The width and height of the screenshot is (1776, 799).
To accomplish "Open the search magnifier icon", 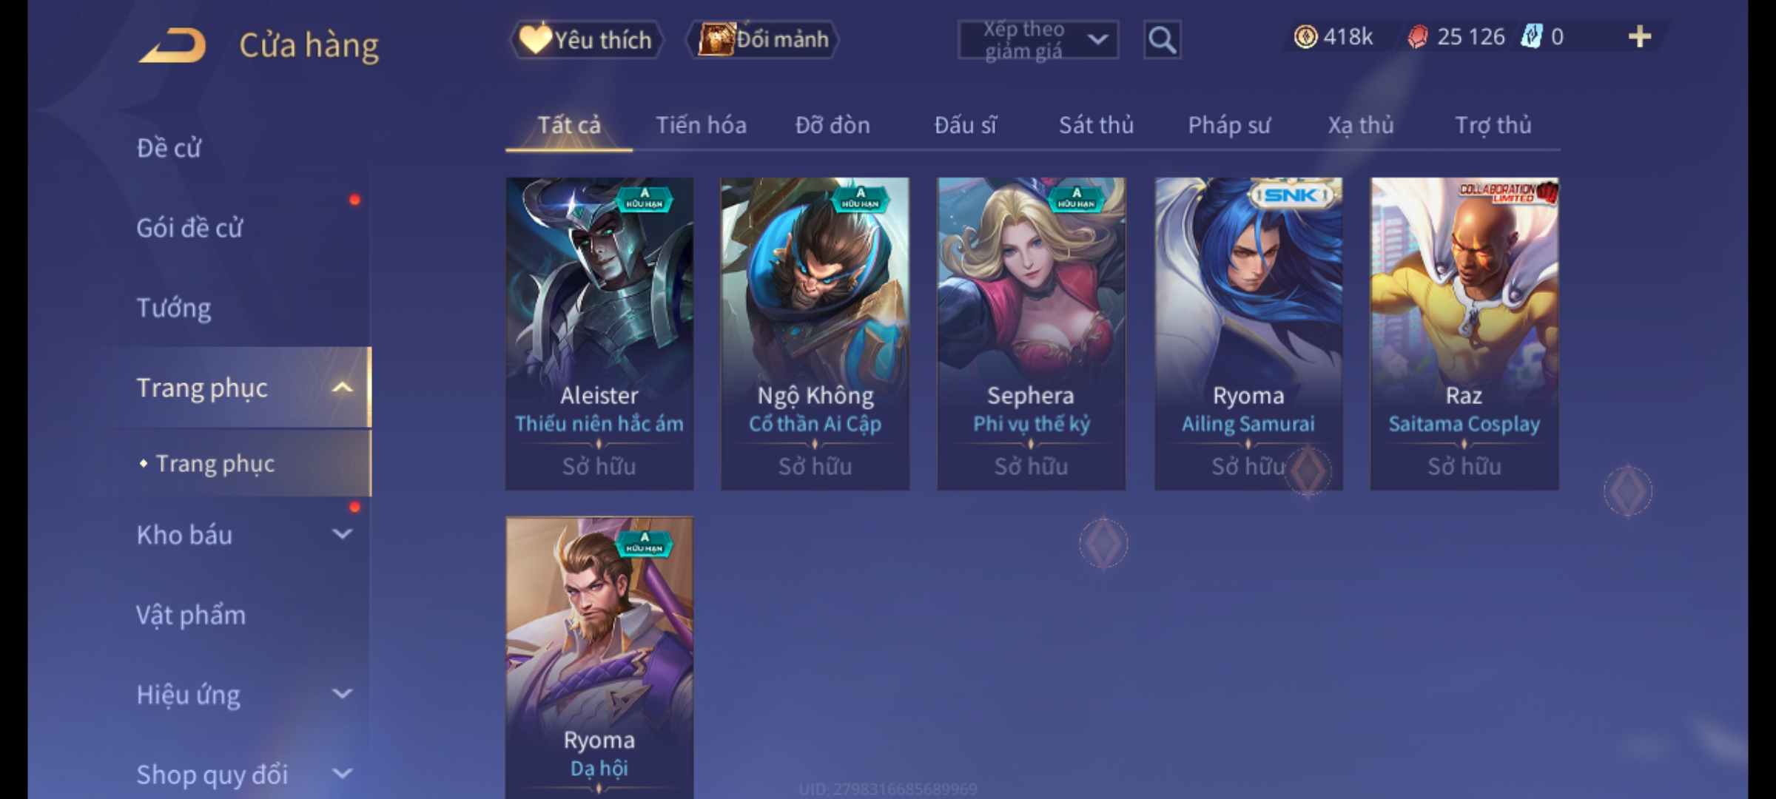I will [1162, 40].
